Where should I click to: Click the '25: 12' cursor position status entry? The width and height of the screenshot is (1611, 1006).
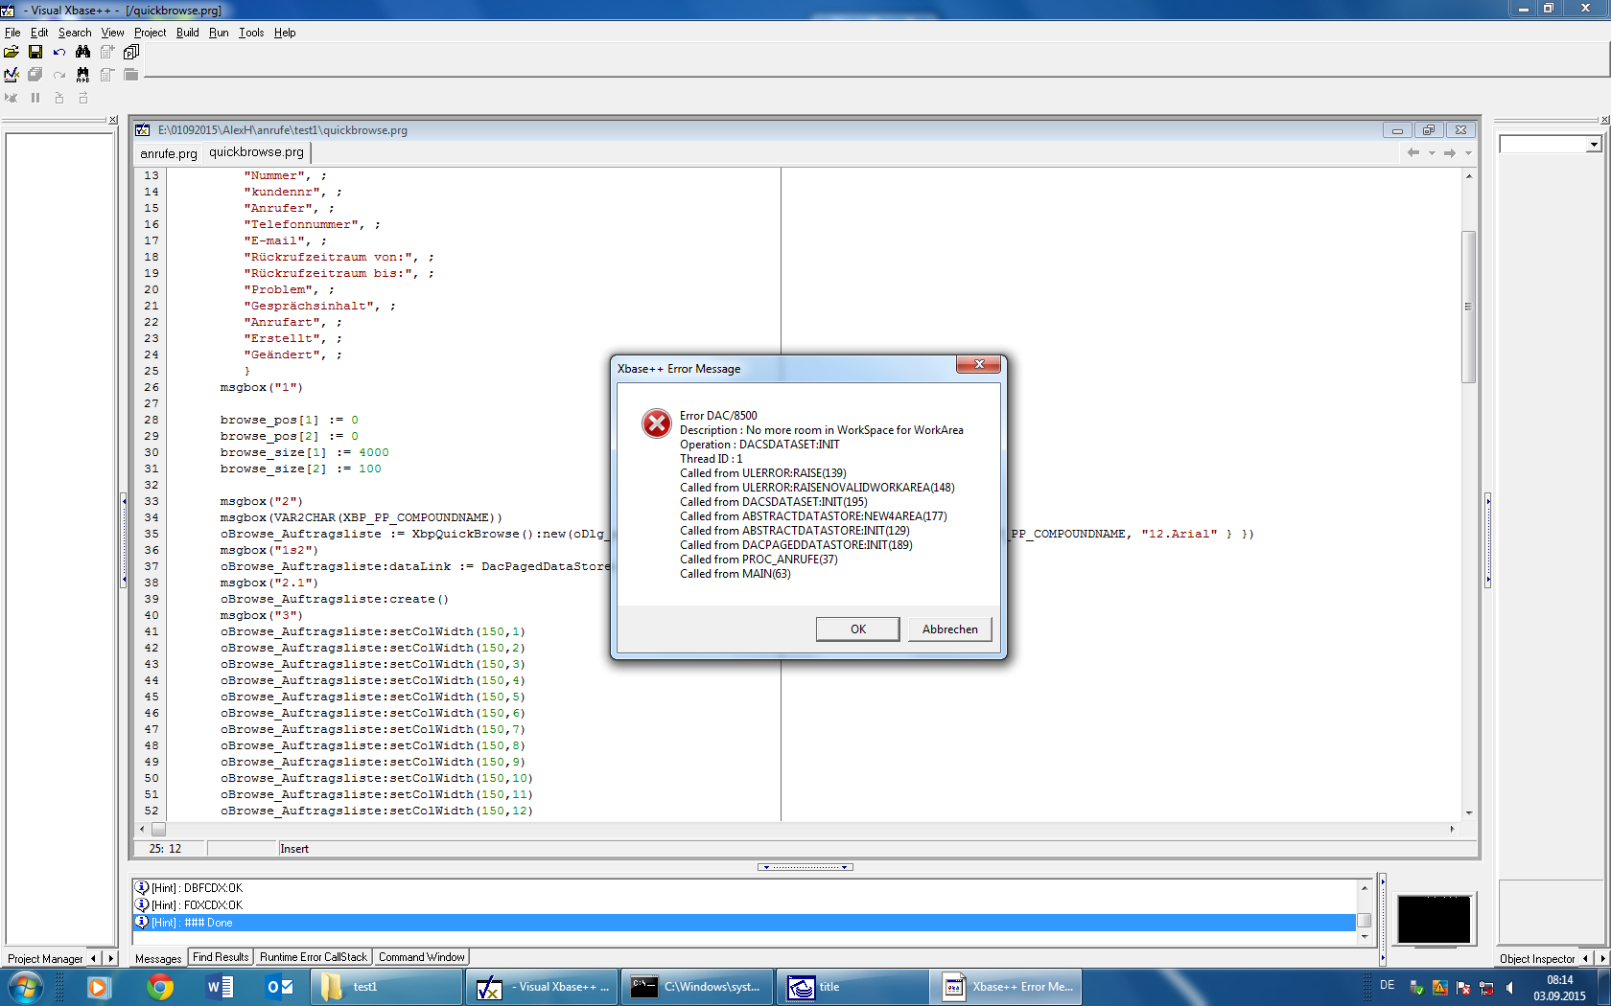(x=165, y=849)
